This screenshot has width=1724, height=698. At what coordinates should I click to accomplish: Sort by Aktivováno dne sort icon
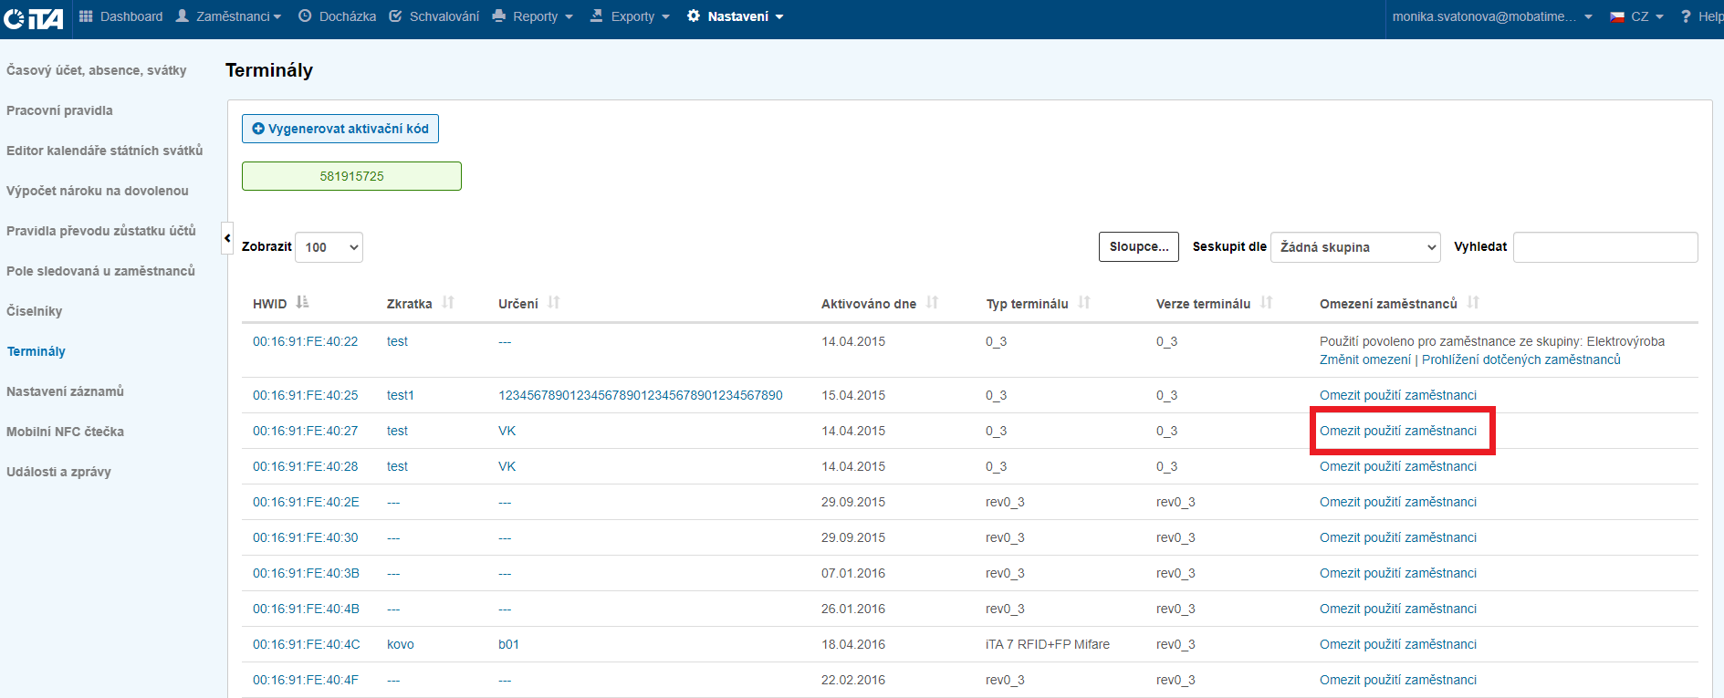click(x=932, y=303)
